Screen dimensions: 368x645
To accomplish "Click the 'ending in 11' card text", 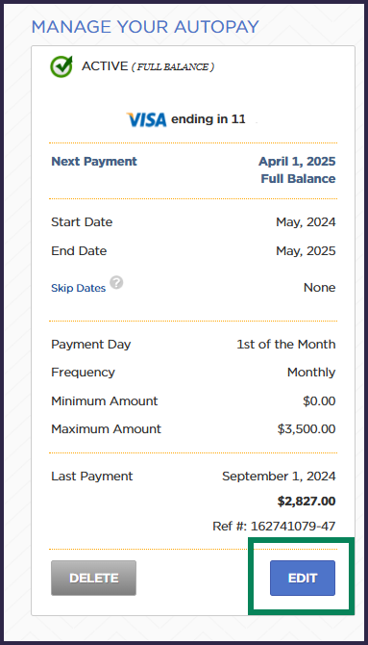I will tap(209, 119).
